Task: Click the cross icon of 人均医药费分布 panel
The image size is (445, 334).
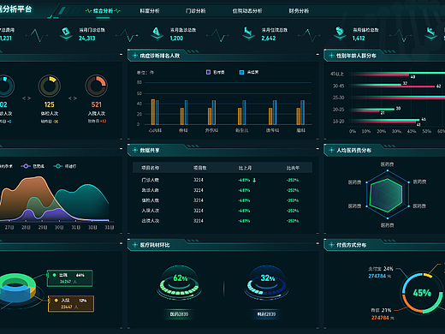Action: 331,150
